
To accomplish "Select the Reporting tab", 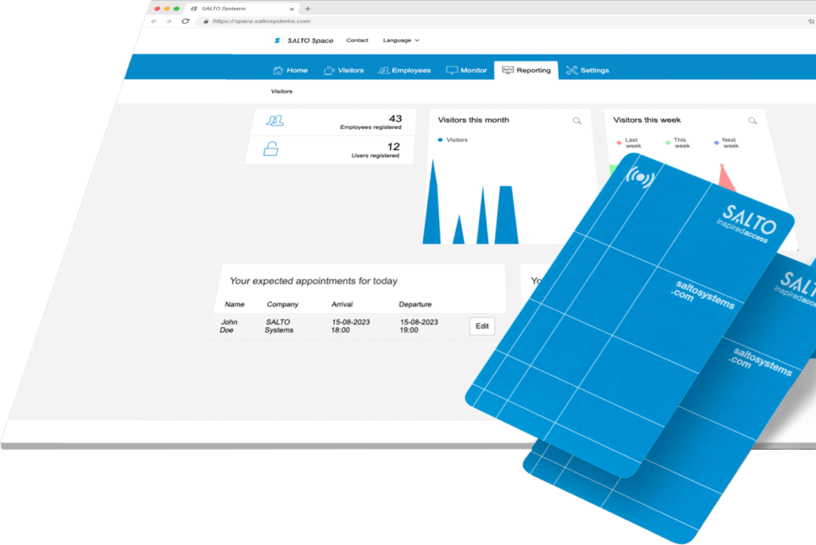I will 526,70.
